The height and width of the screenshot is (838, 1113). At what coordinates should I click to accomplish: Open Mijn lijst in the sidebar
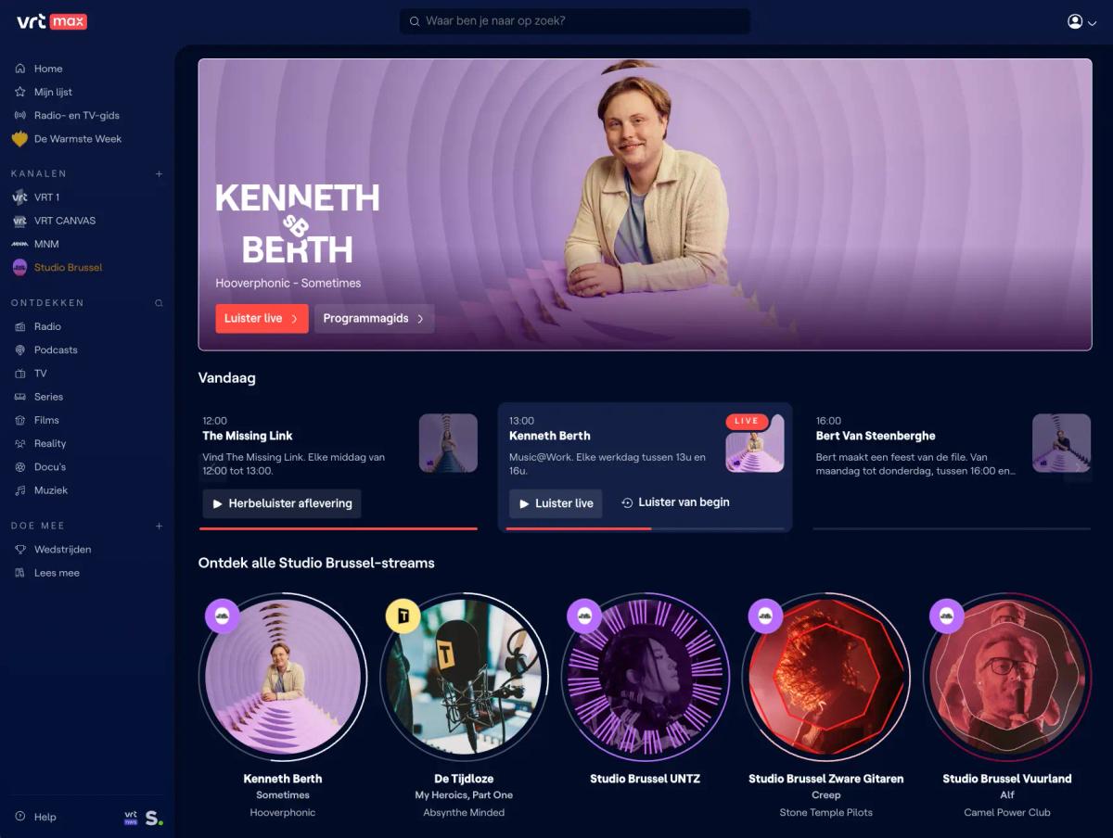click(53, 92)
